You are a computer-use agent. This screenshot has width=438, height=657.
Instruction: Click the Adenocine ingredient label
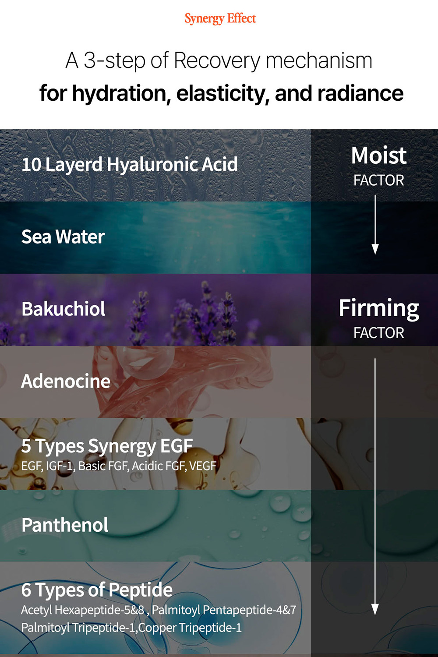pos(66,381)
